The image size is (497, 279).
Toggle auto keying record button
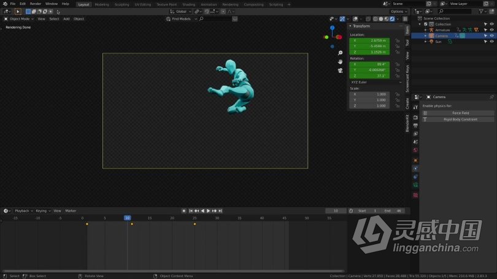(x=184, y=211)
